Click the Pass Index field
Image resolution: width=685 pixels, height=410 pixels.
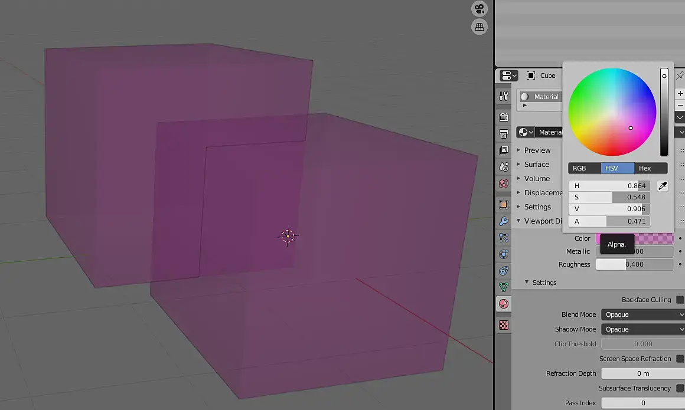coord(643,403)
